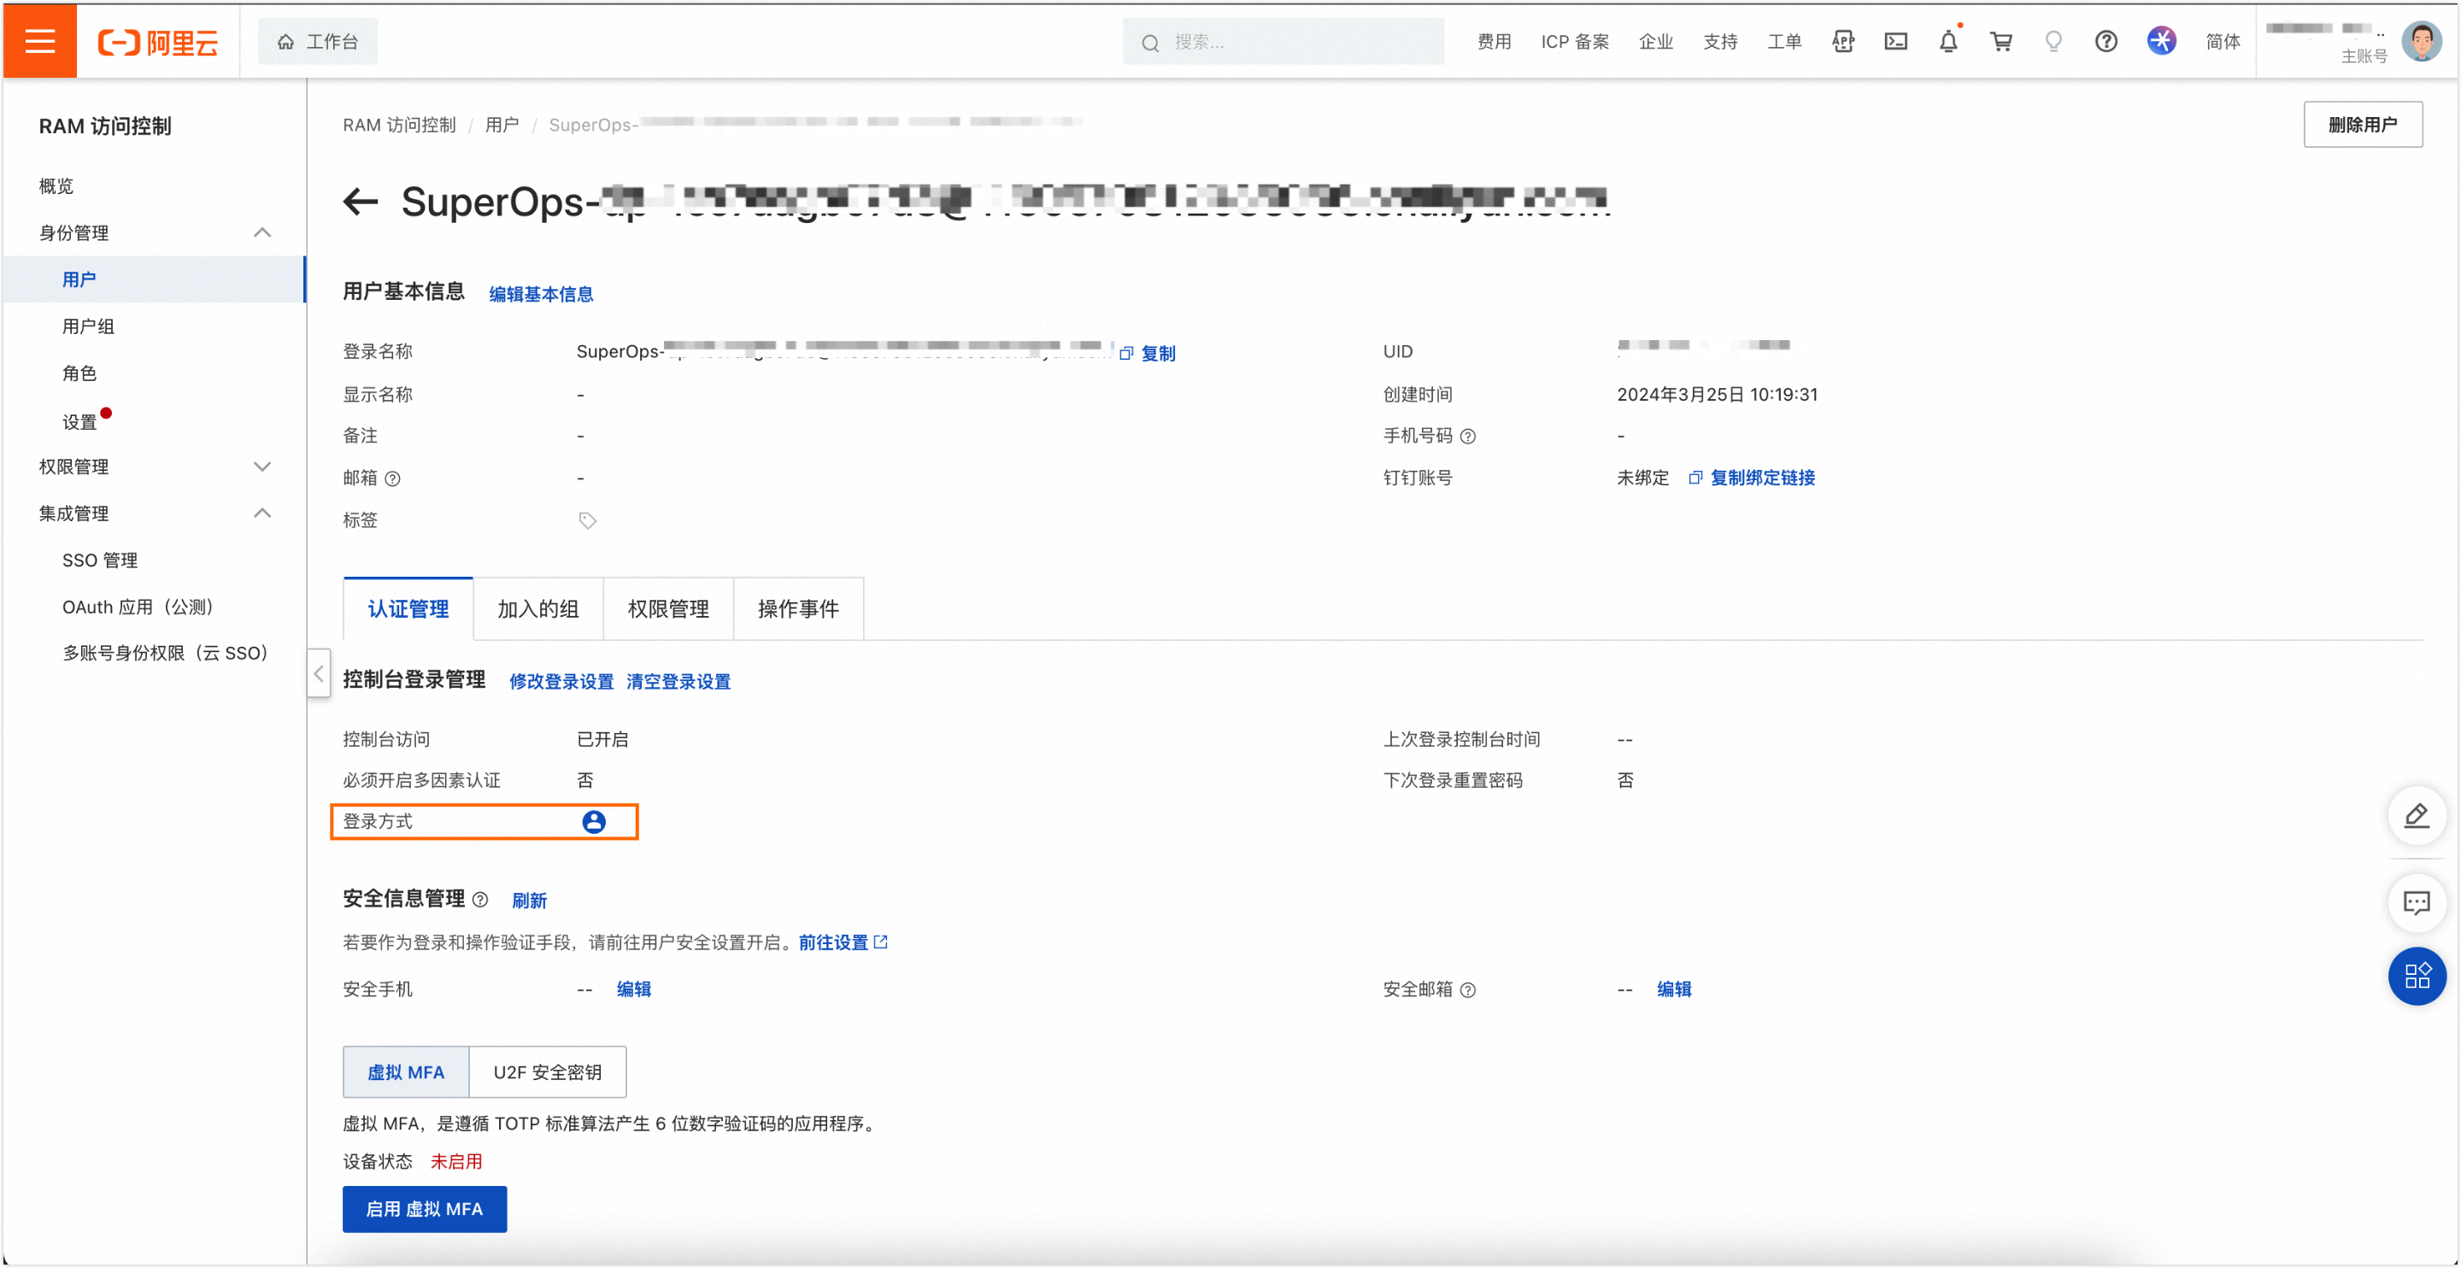Select the U2F 安全密钥 option
The height and width of the screenshot is (1268, 2461).
[548, 1072]
